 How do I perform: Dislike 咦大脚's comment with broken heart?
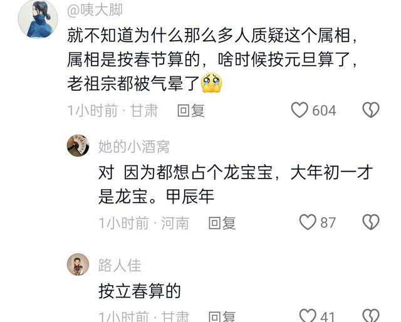click(x=371, y=110)
